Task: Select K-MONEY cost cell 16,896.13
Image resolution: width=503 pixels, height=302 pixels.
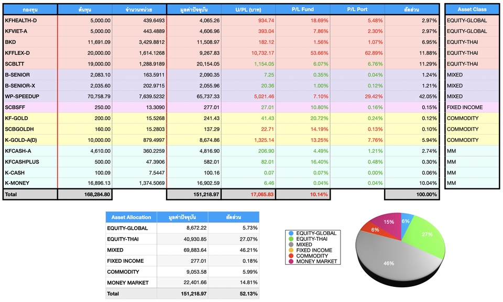Action: pyautogui.click(x=85, y=183)
